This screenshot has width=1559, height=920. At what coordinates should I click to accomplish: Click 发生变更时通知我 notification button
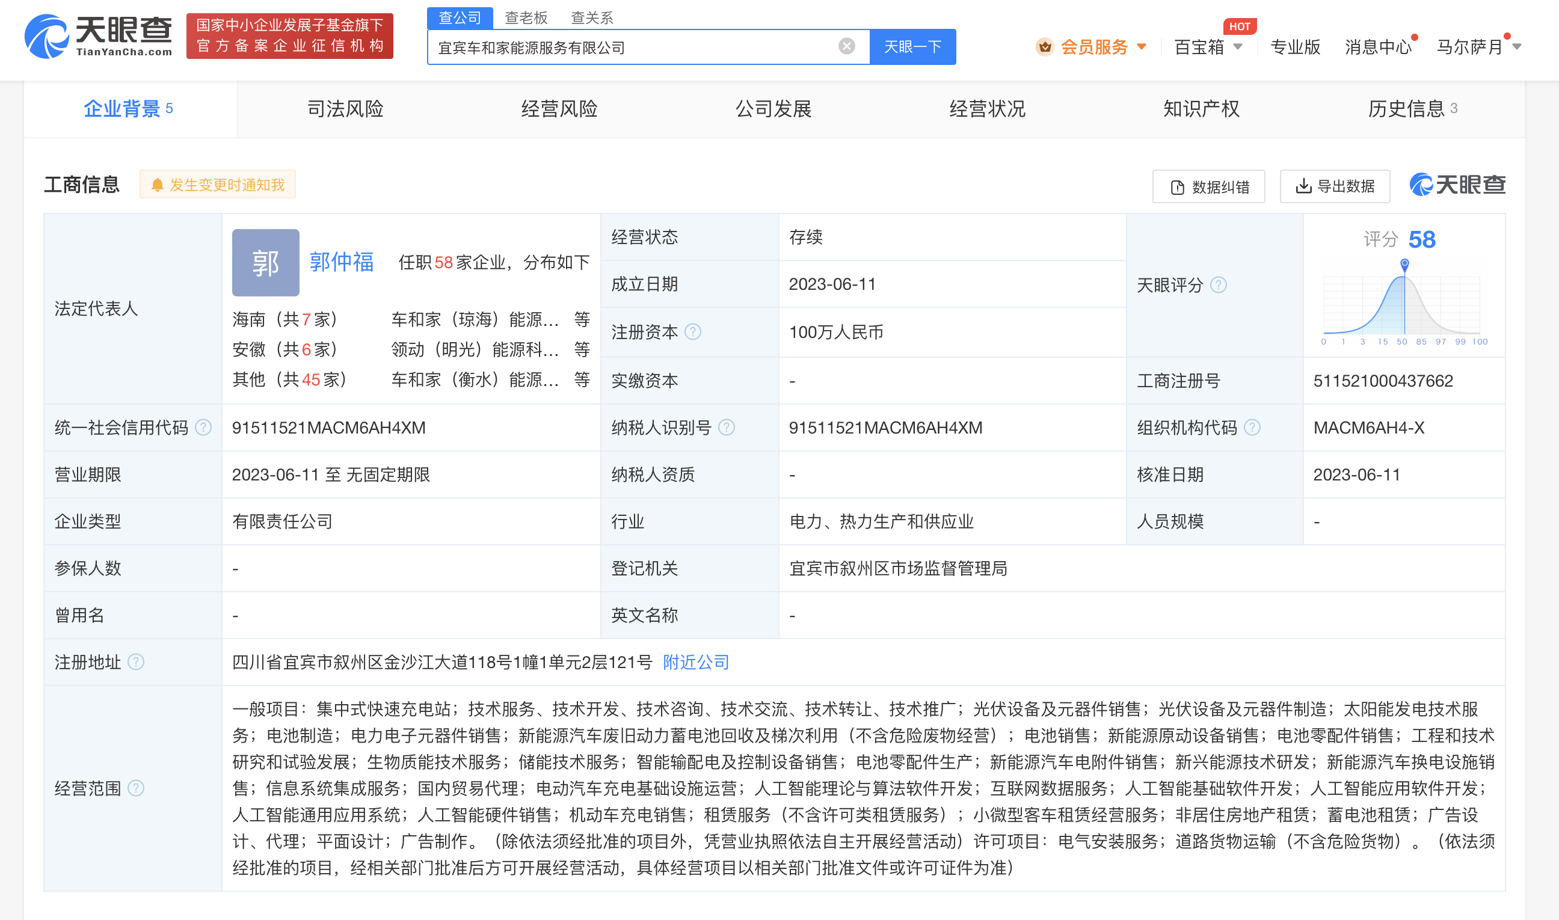(218, 184)
